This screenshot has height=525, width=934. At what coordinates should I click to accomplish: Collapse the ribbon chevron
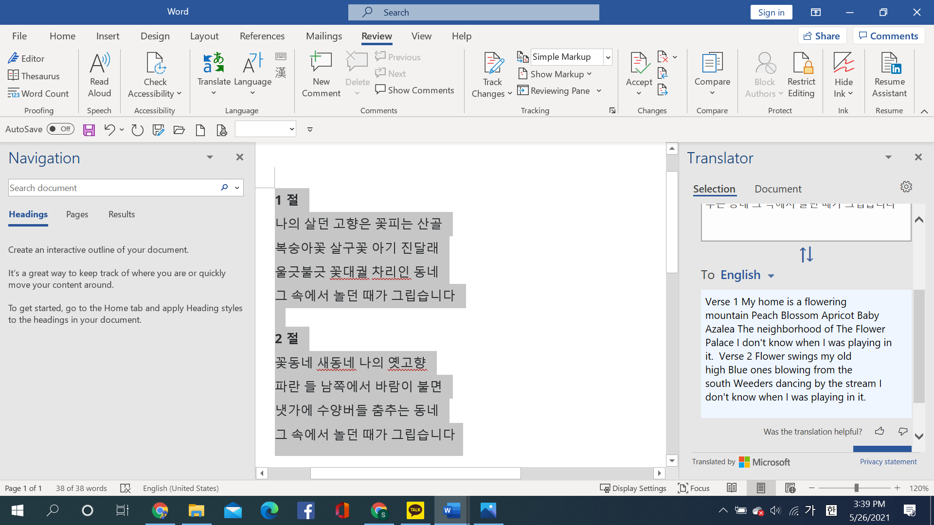[x=924, y=111]
